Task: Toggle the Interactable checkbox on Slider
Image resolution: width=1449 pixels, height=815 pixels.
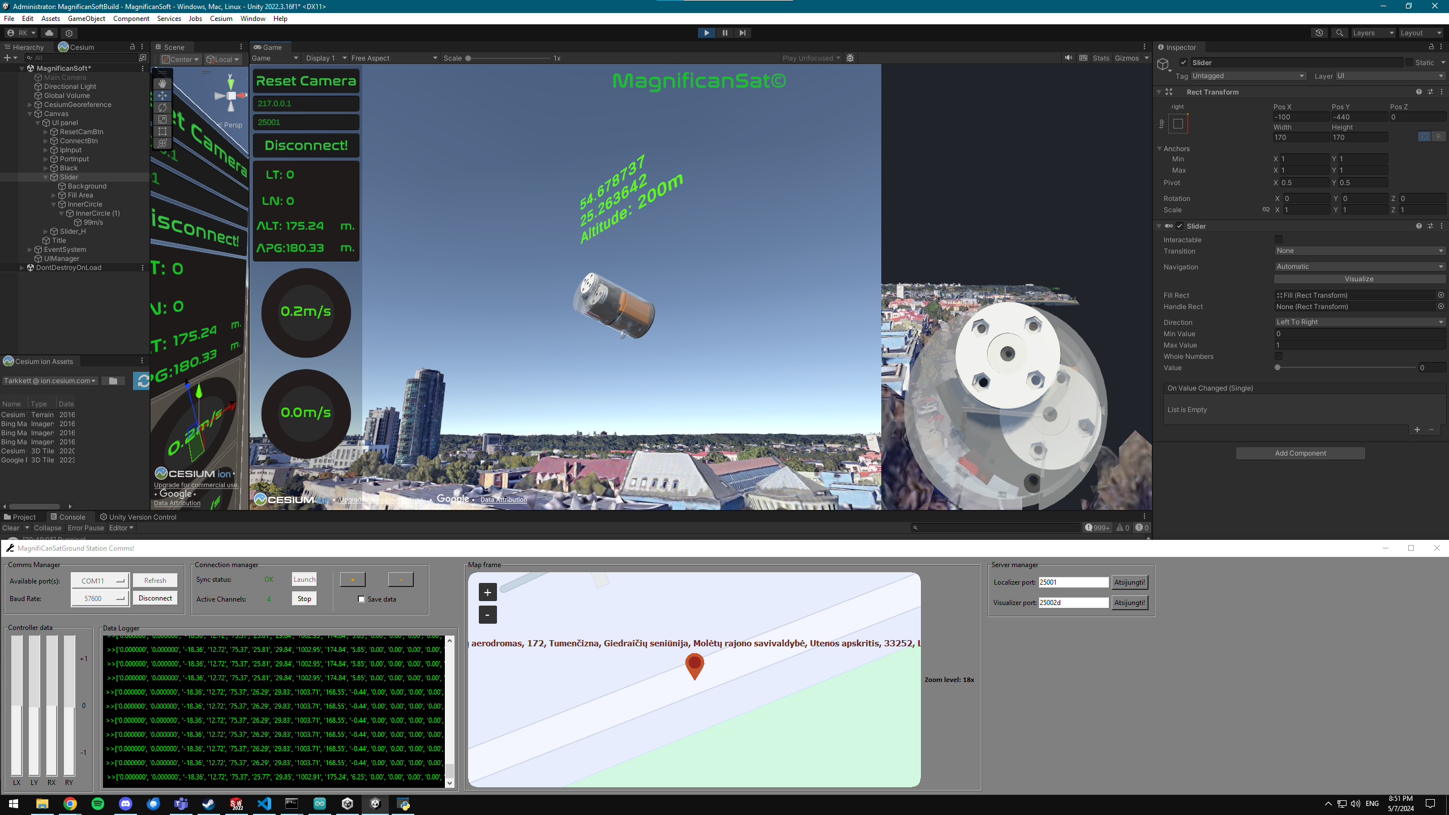Action: [x=1279, y=239]
